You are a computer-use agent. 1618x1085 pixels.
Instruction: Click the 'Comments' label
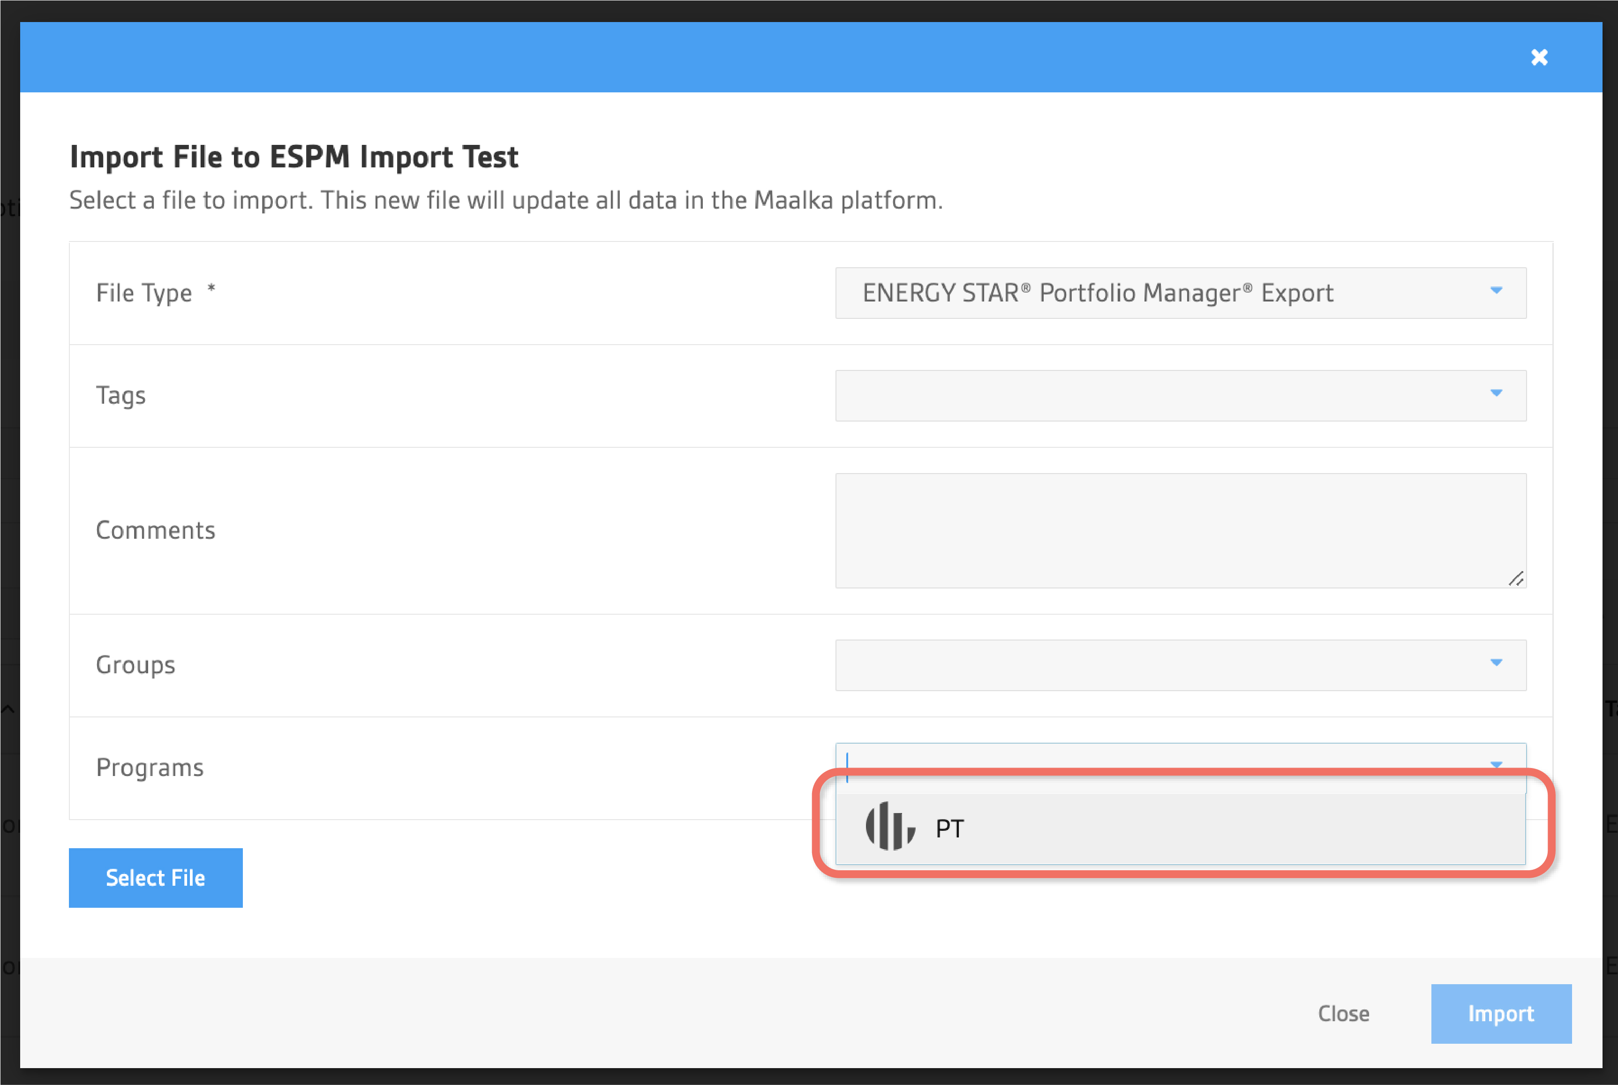(156, 531)
